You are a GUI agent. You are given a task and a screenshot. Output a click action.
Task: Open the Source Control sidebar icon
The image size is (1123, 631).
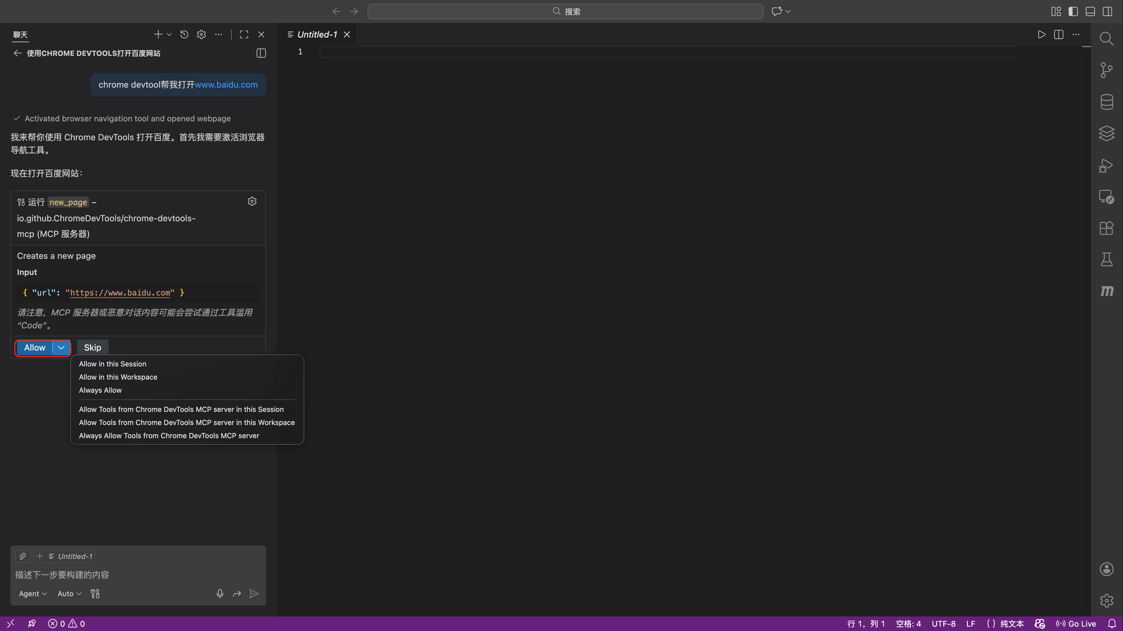point(1106,70)
